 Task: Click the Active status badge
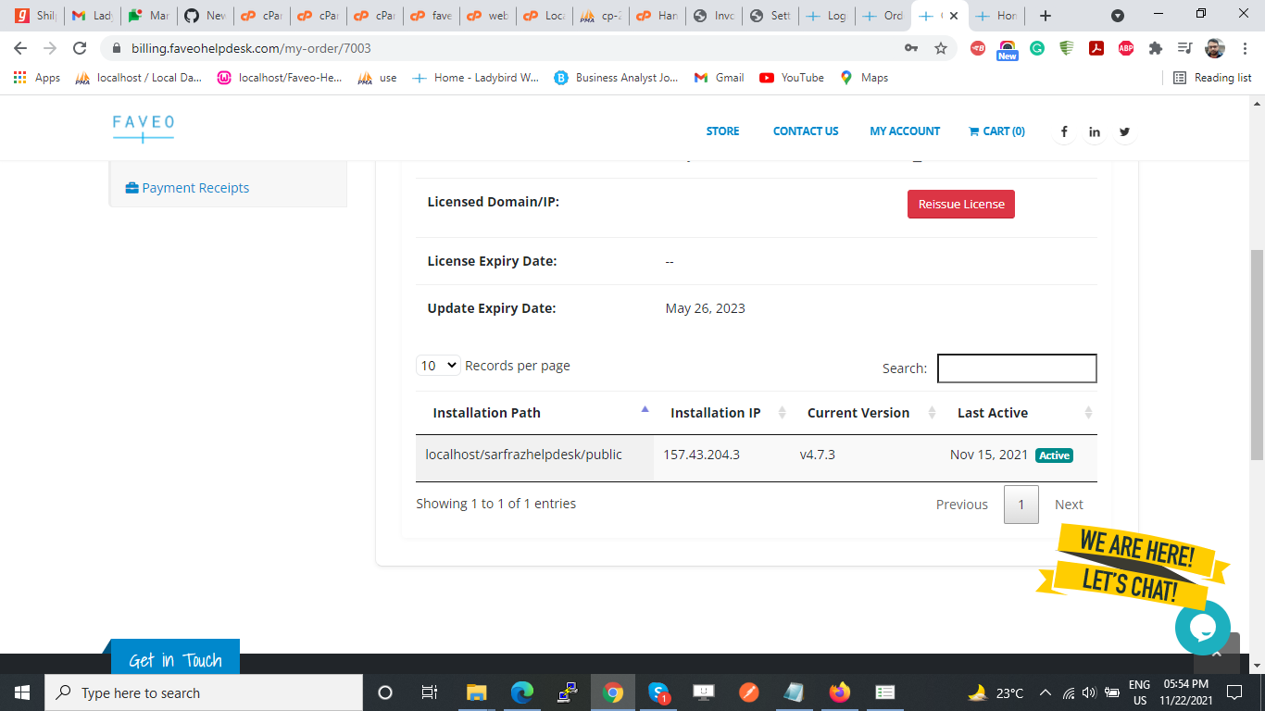coord(1054,455)
